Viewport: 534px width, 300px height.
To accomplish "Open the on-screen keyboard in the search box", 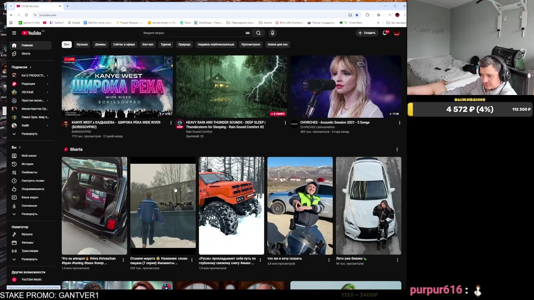I will 247,33.
